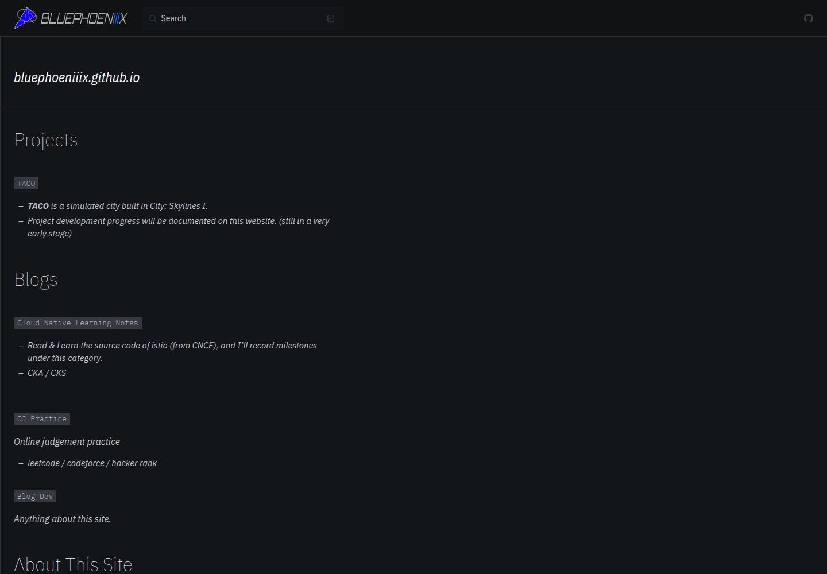Click 'Project development progress' list item
The width and height of the screenshot is (827, 574).
click(178, 227)
